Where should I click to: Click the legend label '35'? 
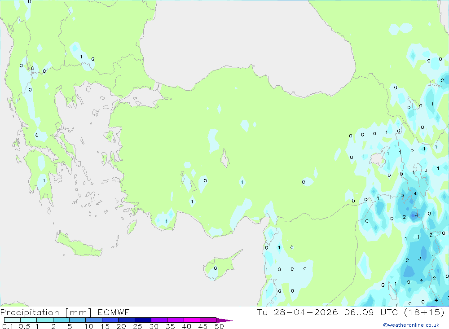pos(170,326)
